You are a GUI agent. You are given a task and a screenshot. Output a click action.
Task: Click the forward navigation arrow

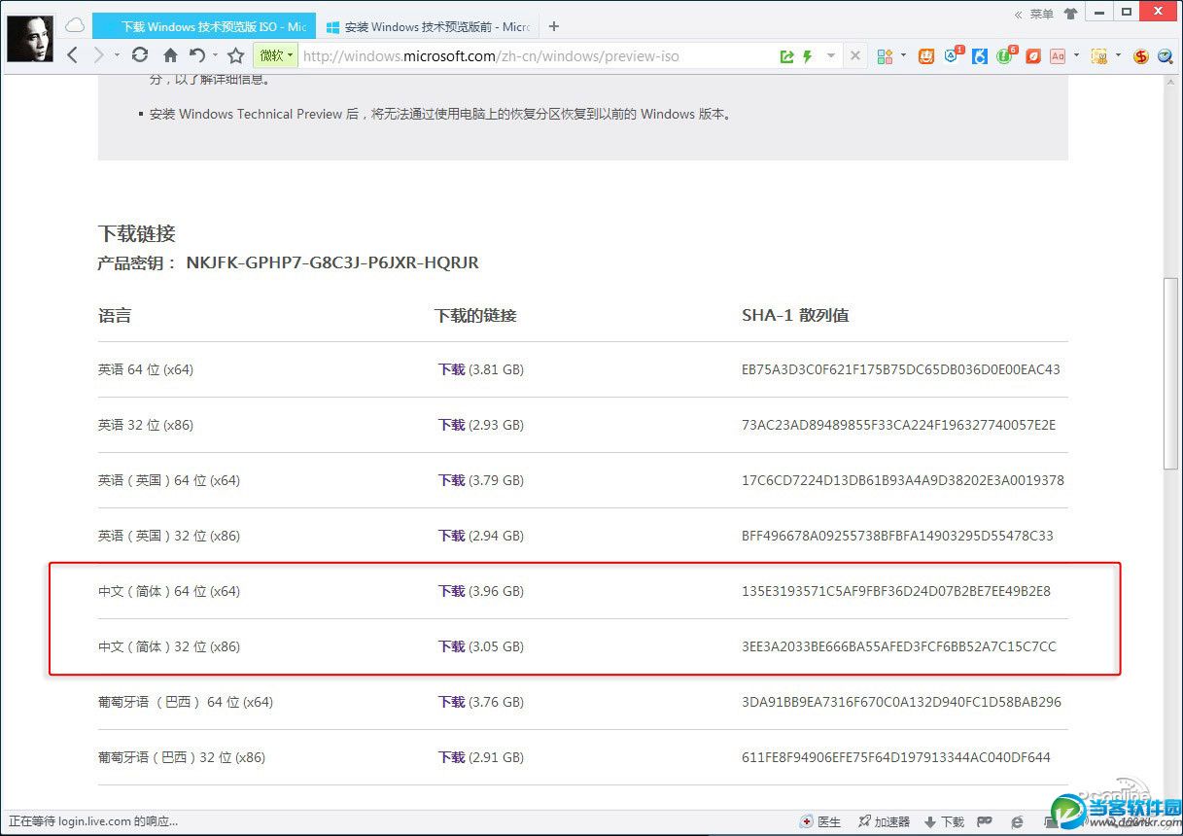(98, 55)
